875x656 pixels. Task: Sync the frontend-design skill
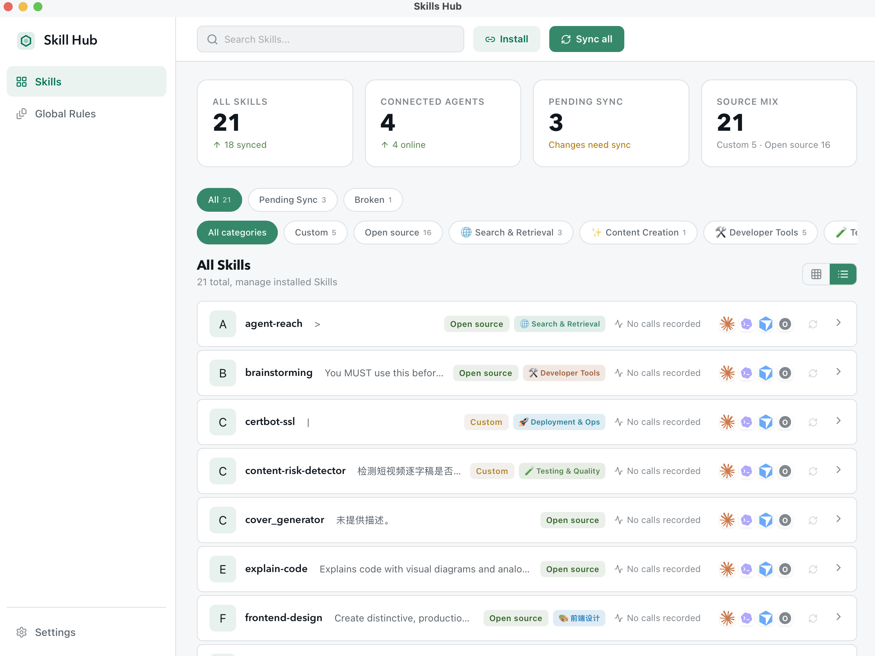tap(813, 618)
